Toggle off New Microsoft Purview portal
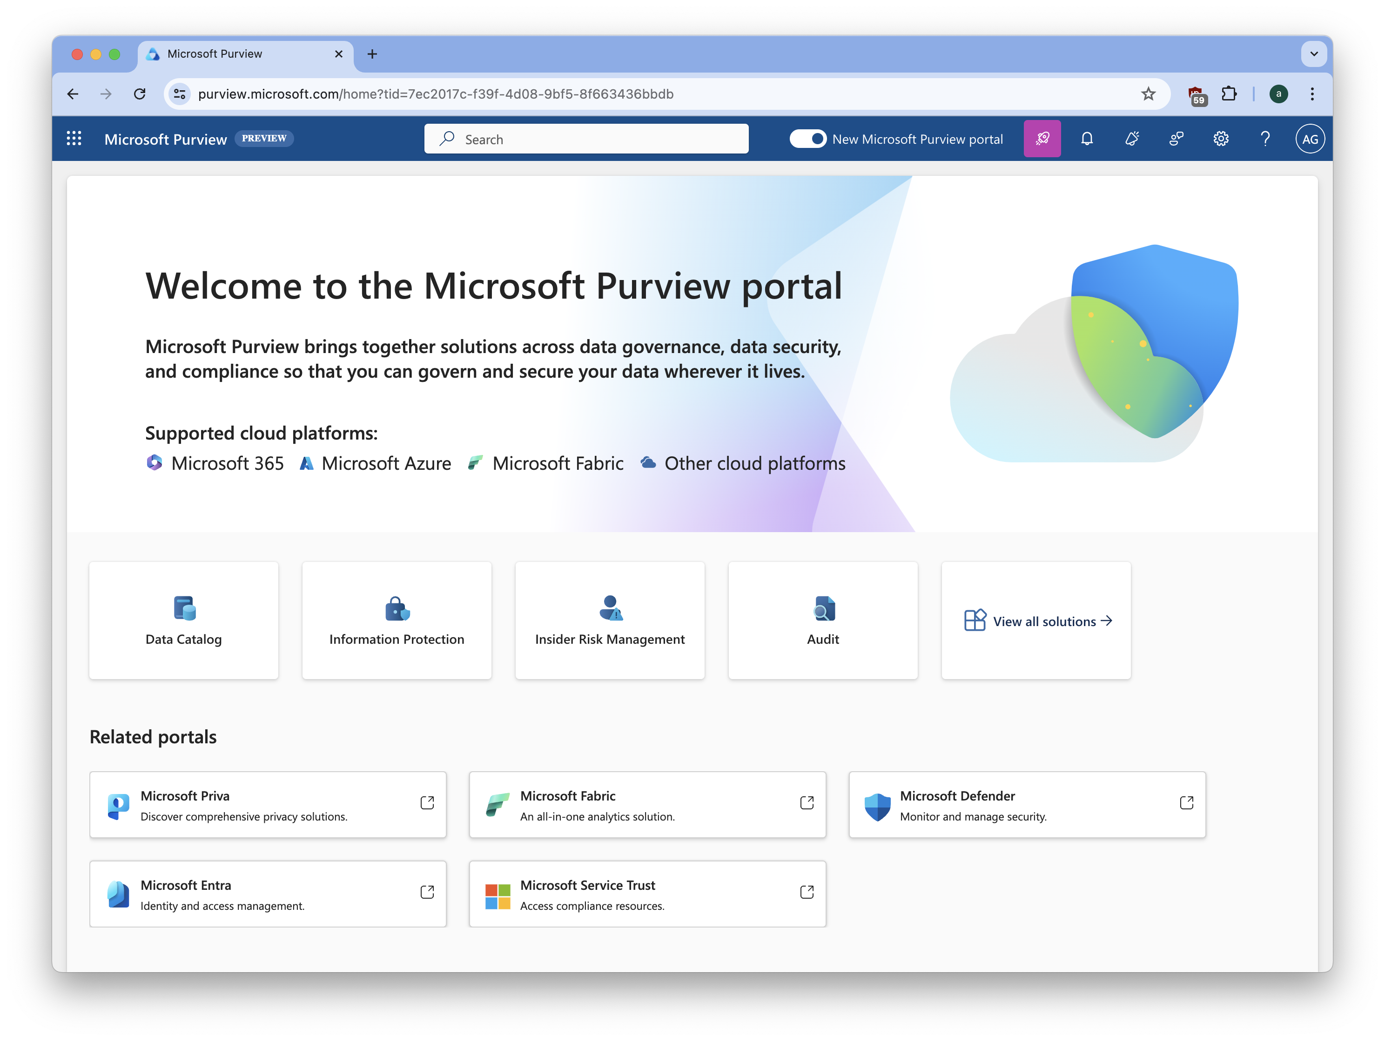 (x=808, y=139)
